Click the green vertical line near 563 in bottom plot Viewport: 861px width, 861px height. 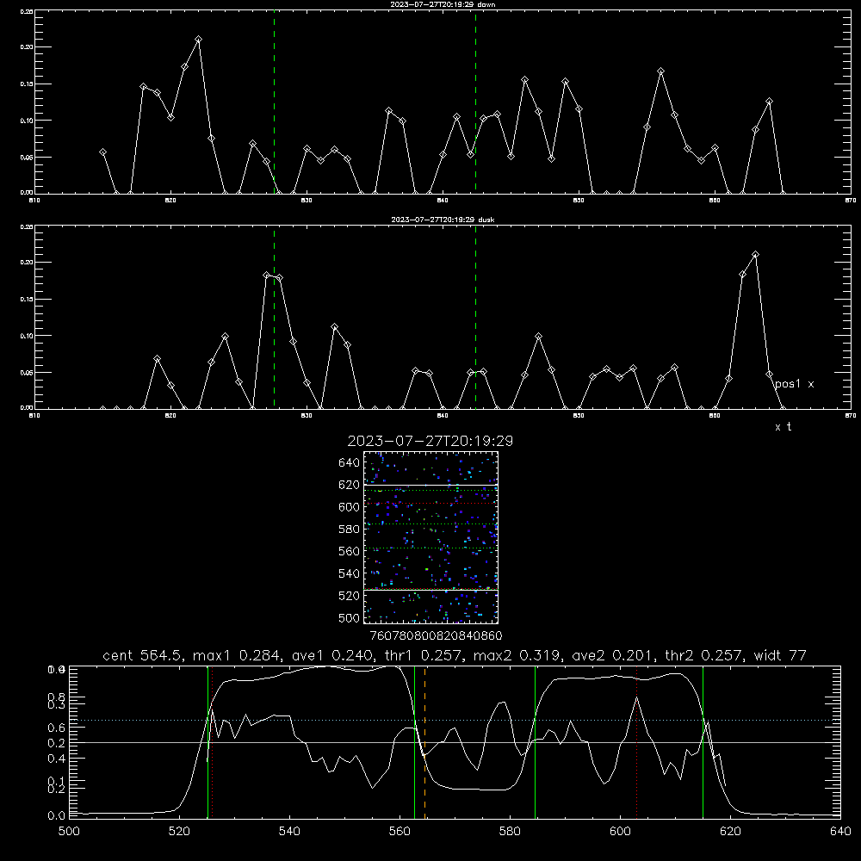coord(415,742)
